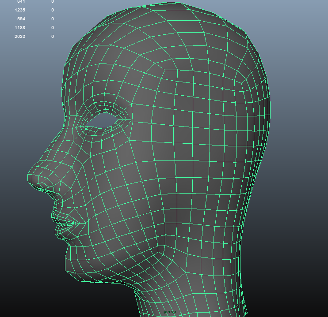This screenshot has width=328, height=317.
Task: Click the 2033 poly count value
Action: click(20, 36)
